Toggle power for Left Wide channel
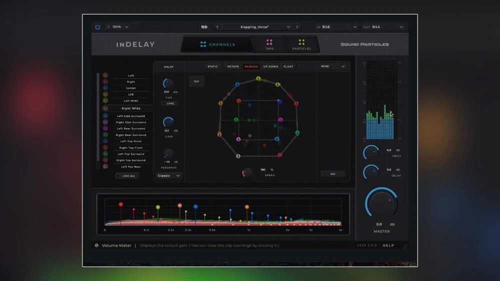The width and height of the screenshot is (500, 281). [x=105, y=100]
